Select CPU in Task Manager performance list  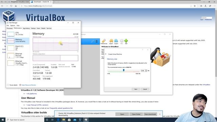(18, 34)
